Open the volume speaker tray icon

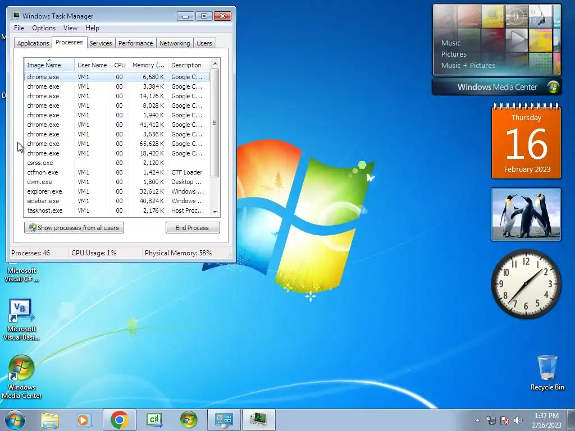click(518, 420)
